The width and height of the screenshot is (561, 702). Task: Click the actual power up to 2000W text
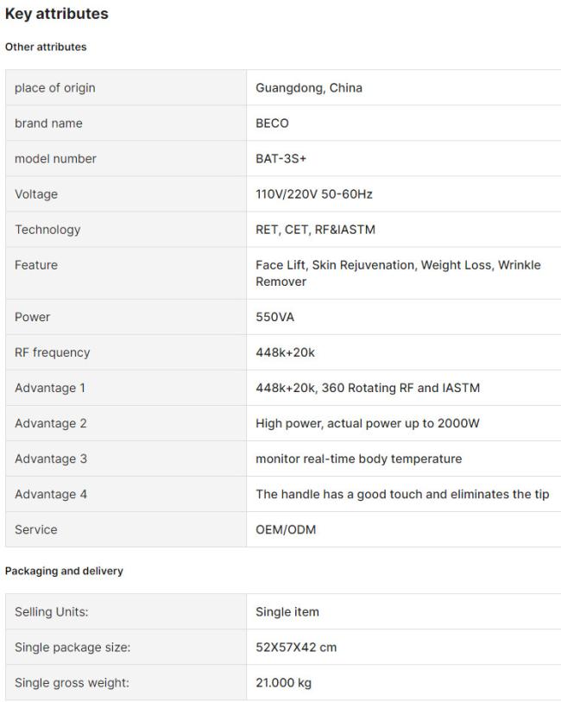pos(403,423)
